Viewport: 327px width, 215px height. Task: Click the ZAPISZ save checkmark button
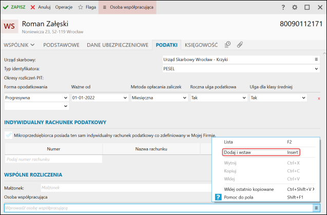pos(15,8)
